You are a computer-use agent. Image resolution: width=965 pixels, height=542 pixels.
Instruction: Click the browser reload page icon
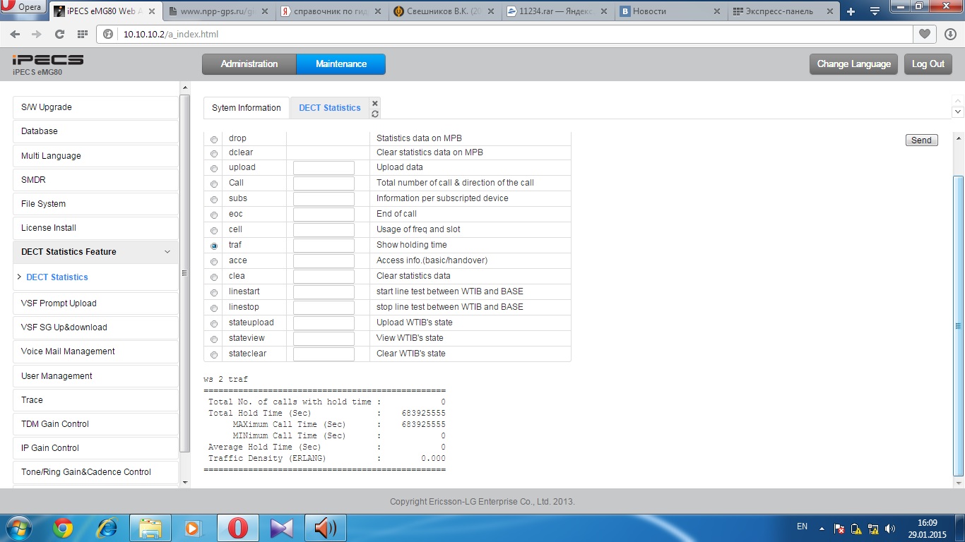[x=59, y=34]
